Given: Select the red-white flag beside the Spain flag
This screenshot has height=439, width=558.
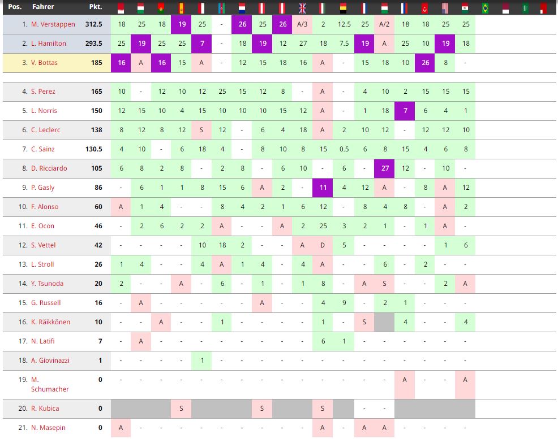Looking at the screenshot, I should tap(201, 8).
